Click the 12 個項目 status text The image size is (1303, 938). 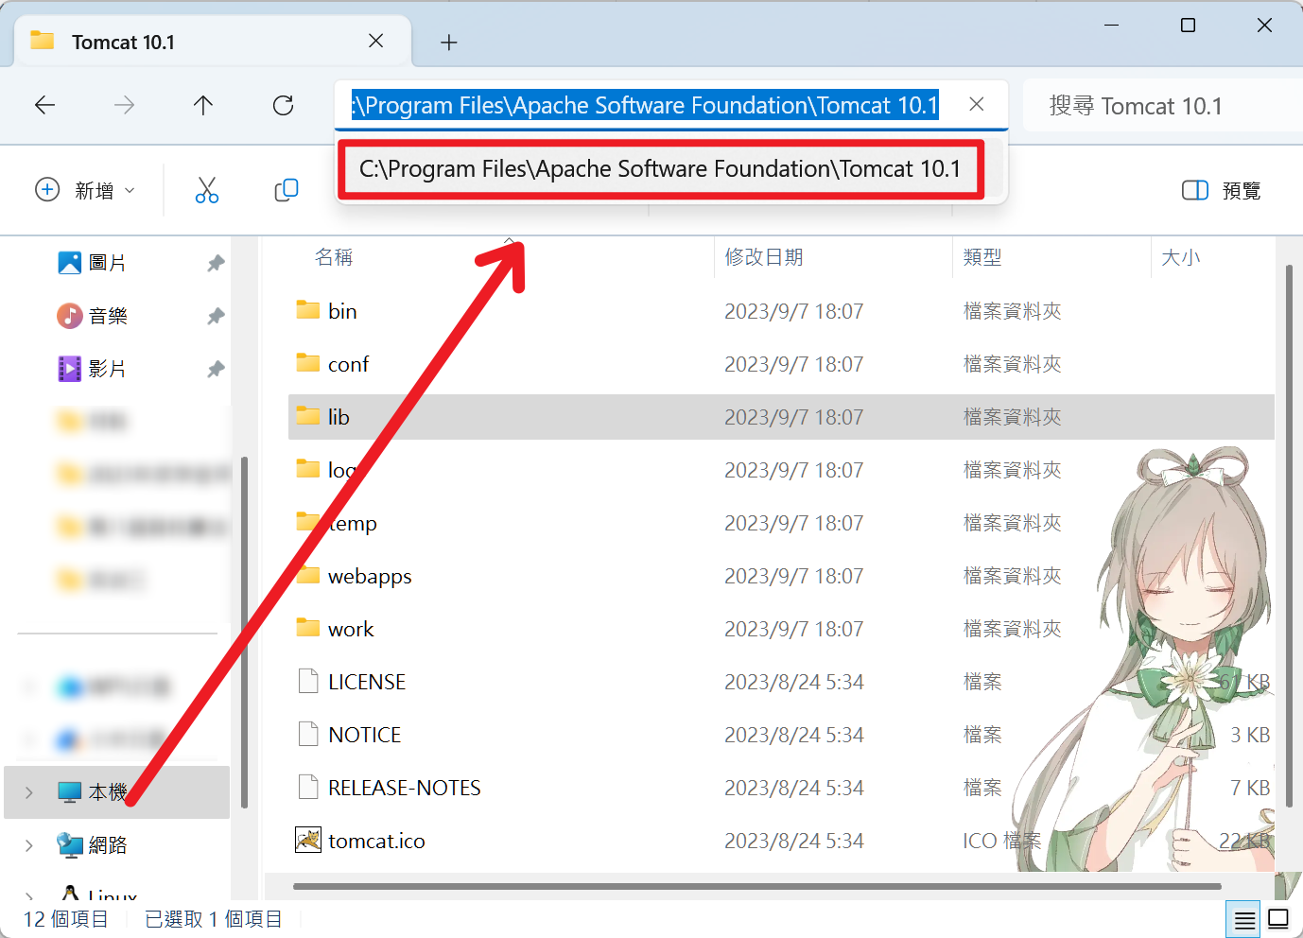66,919
